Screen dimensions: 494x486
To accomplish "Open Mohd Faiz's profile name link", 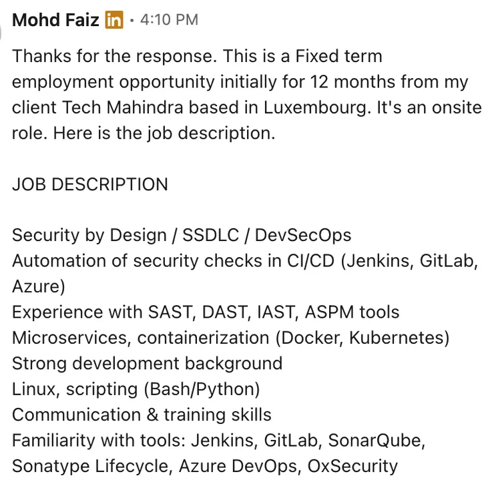I will (x=55, y=20).
